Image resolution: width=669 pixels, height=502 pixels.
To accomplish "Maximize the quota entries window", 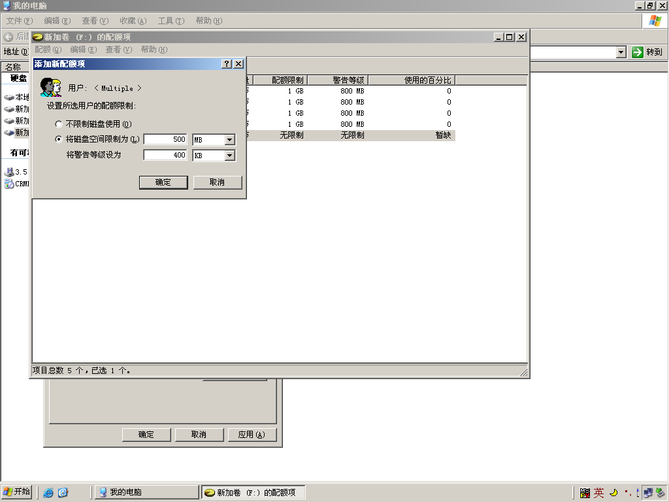I will click(509, 37).
